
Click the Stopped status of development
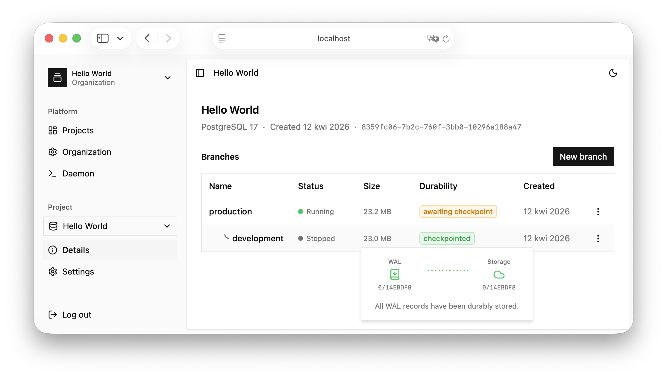pos(316,238)
